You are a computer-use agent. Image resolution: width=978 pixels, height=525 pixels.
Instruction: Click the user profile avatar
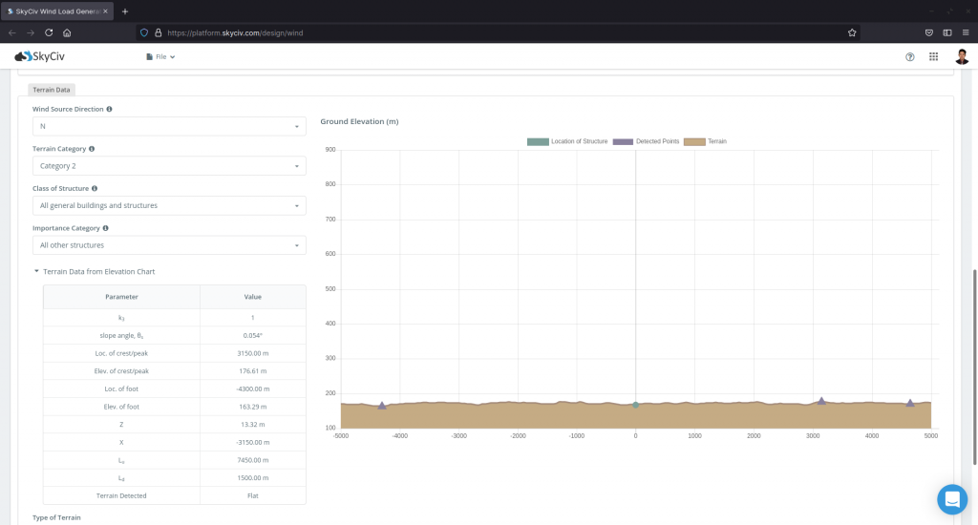(x=961, y=57)
